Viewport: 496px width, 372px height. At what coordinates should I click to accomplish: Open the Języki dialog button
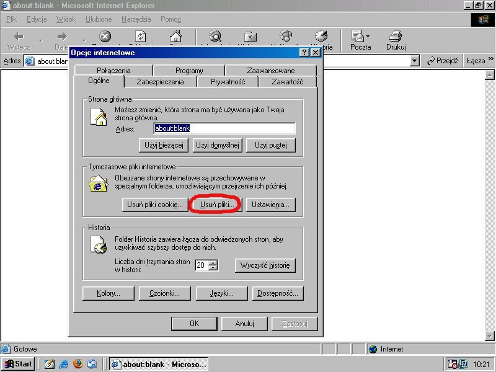221,293
